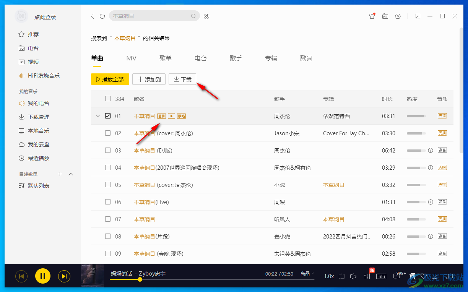This screenshot has height=292, width=468.
Task: Click the info icon on row 06
Action: click(431, 202)
